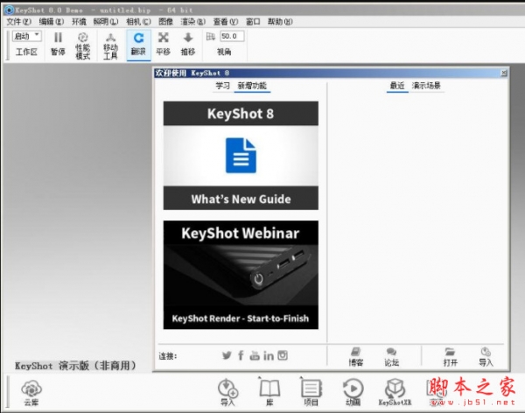
Task: Select the 推移 dolly camera tool
Action: tap(188, 44)
